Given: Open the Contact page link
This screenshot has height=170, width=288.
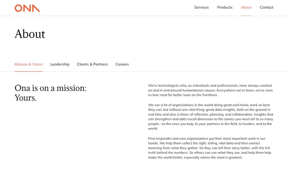Looking at the screenshot, I should click(x=266, y=8).
